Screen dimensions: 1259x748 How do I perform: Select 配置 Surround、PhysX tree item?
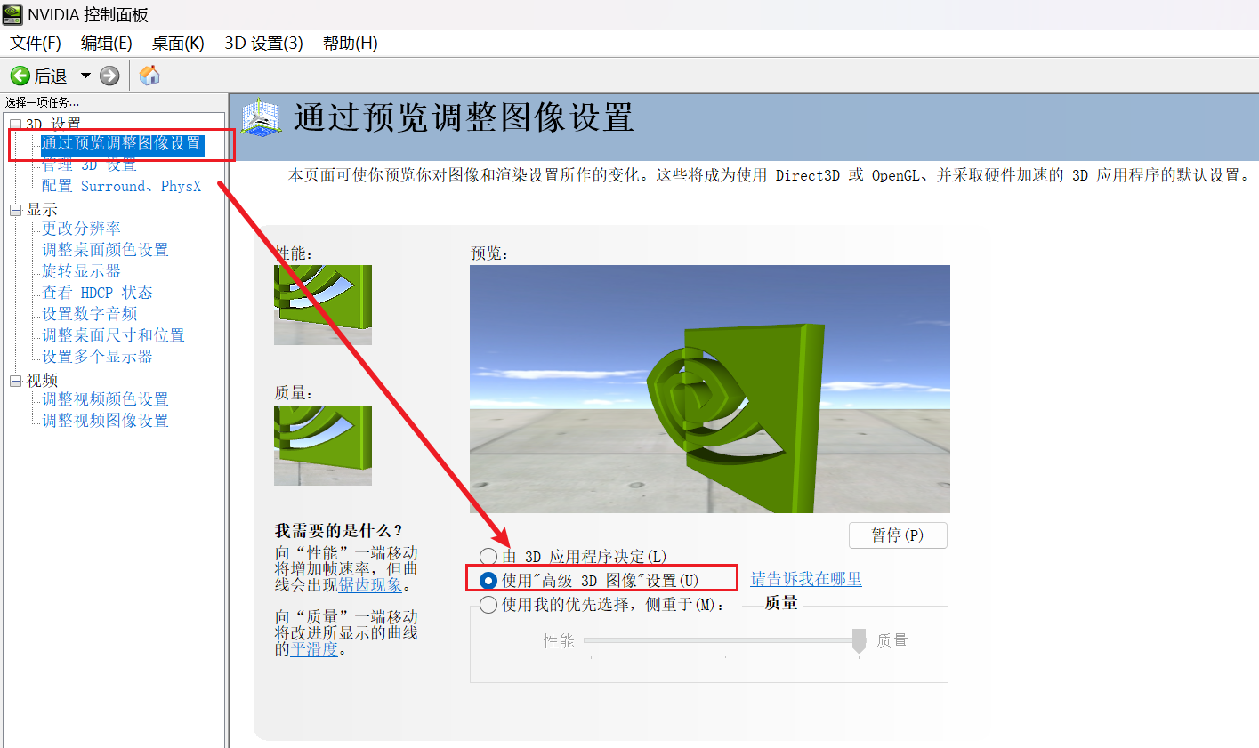[122, 186]
